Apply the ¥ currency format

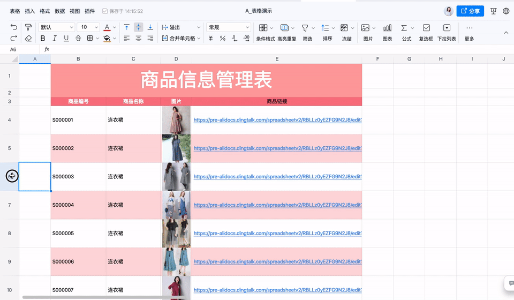[211, 39]
